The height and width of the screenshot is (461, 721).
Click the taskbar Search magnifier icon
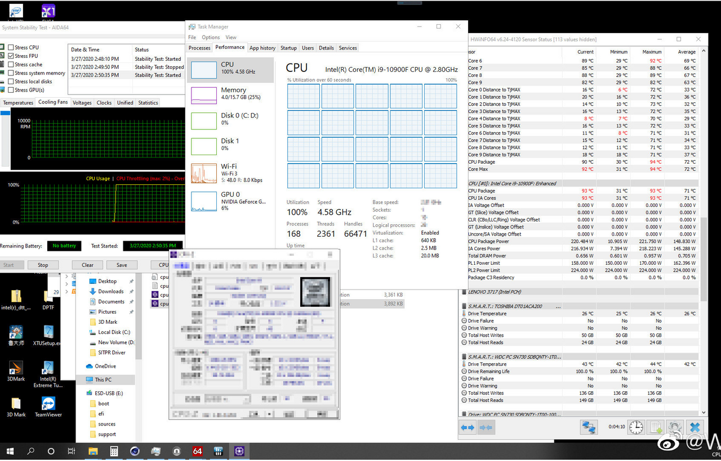point(31,451)
